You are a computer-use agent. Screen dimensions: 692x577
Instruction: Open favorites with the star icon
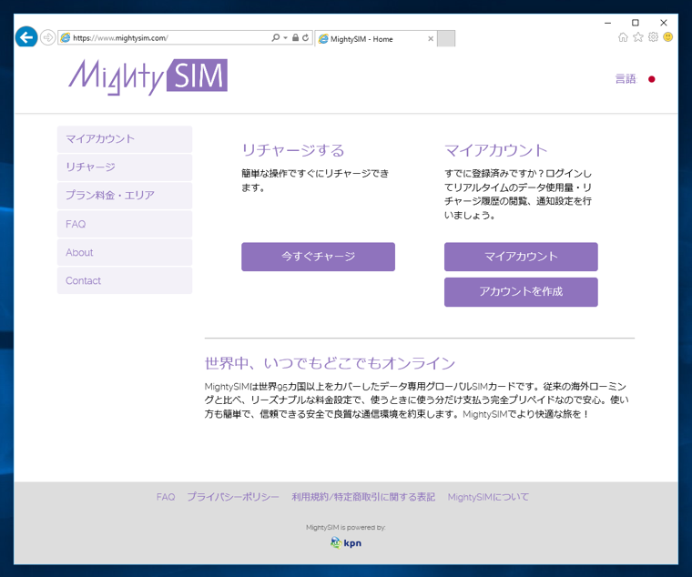[638, 37]
